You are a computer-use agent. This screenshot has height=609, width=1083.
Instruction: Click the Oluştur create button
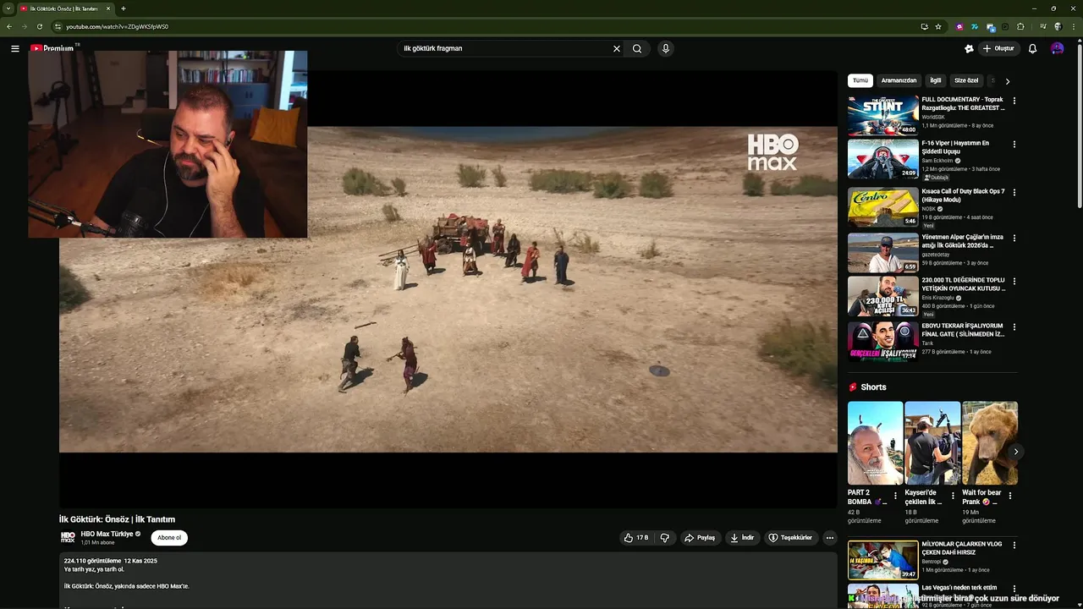[x=998, y=48]
